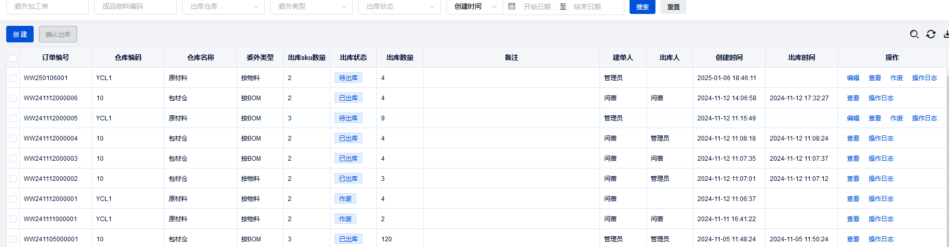Viewport: 949px width, 247px height.
Task: Click 作废 link for order WW241112000005
Action: [896, 118]
